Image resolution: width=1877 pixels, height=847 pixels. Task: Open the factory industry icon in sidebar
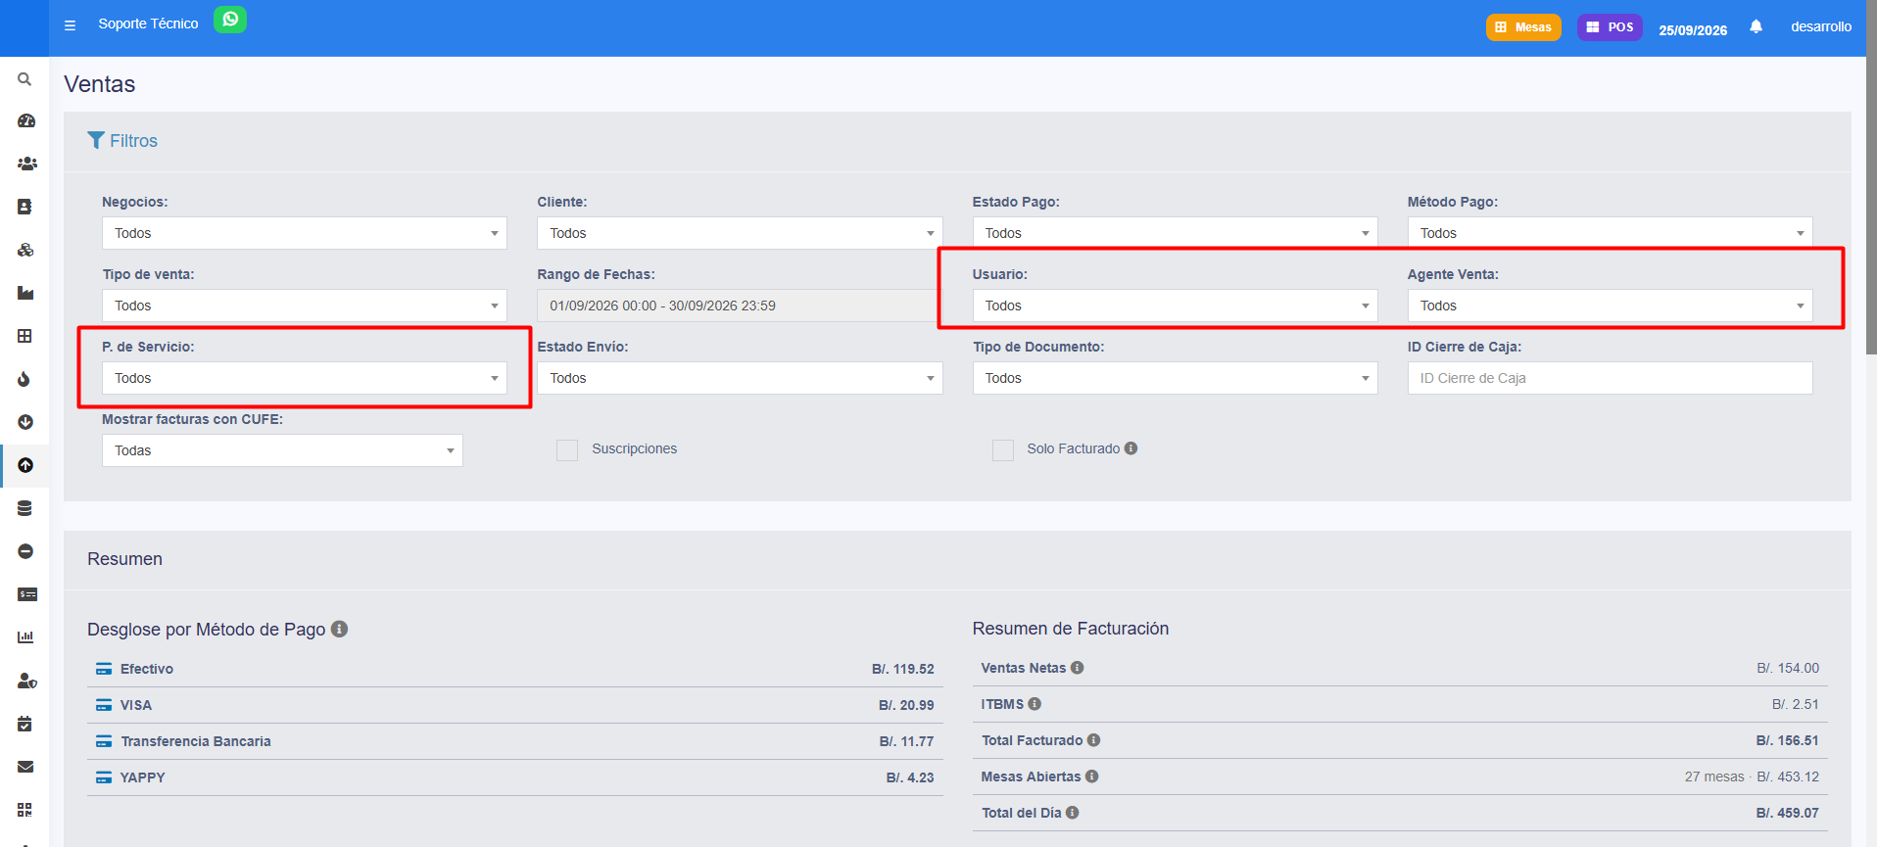pyautogui.click(x=25, y=293)
